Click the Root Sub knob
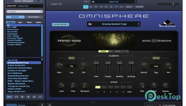 pyautogui.click(x=84, y=66)
